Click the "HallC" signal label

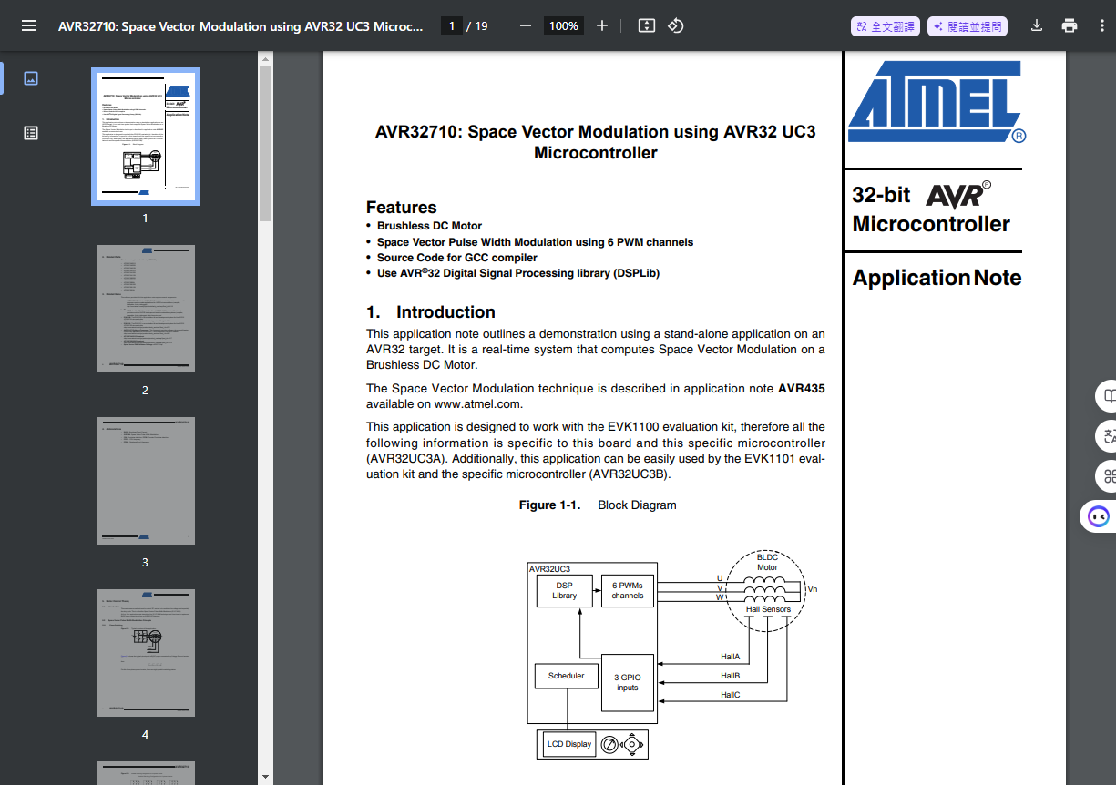click(730, 695)
